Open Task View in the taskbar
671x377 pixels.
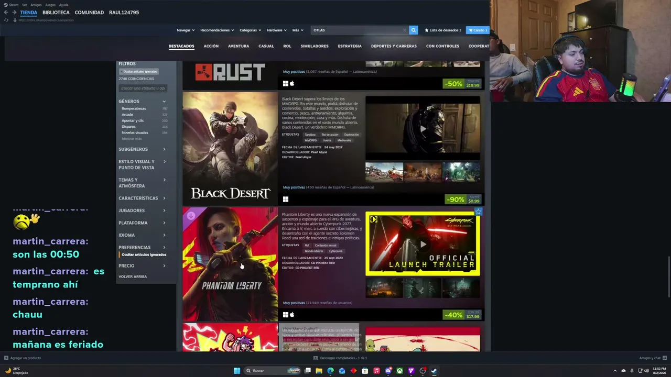click(308, 371)
